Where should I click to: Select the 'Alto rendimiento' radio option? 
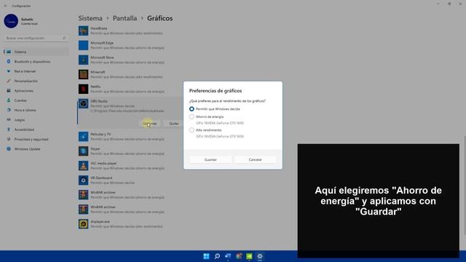point(191,130)
